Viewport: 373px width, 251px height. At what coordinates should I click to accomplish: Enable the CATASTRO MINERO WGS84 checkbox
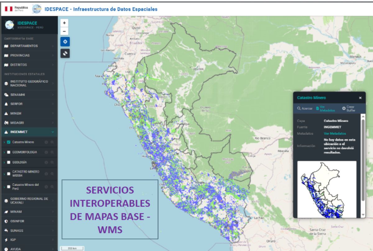tap(9, 174)
